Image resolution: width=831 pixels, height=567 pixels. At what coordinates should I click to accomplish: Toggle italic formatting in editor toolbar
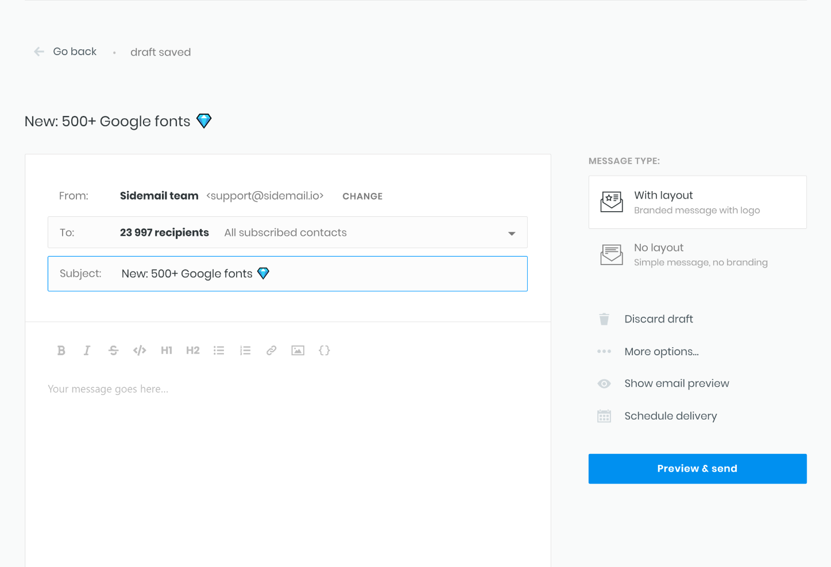87,351
